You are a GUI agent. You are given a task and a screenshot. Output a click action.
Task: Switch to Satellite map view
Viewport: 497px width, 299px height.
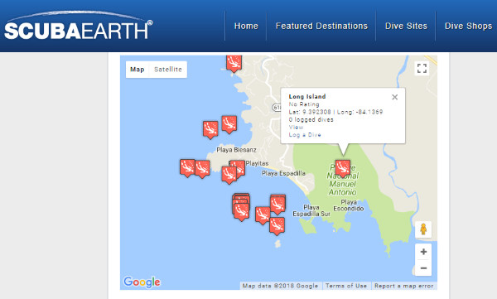click(168, 70)
